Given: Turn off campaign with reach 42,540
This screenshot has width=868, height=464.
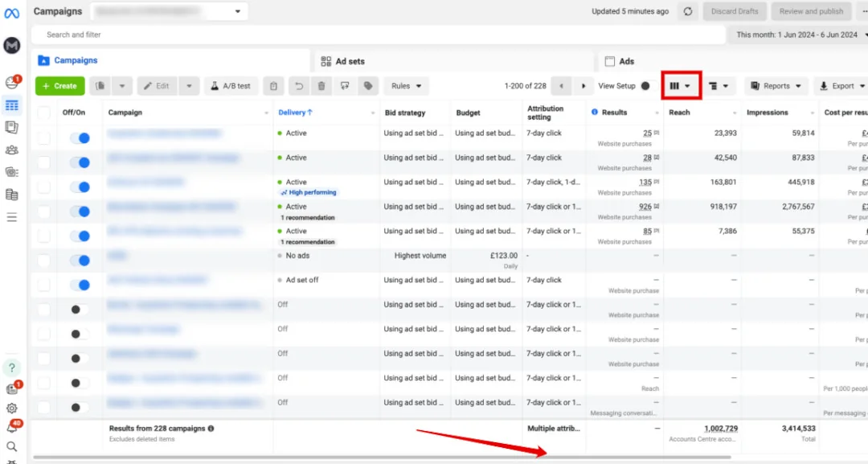Looking at the screenshot, I should click(80, 162).
